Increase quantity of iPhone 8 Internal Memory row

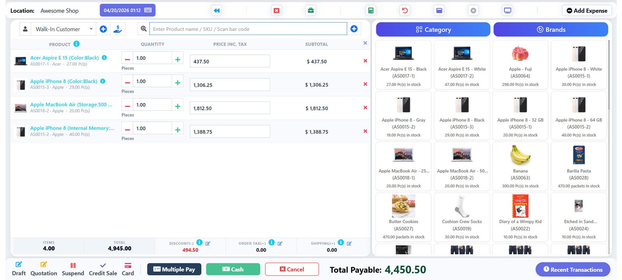click(178, 130)
